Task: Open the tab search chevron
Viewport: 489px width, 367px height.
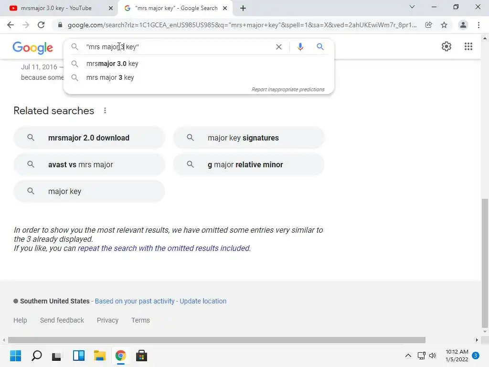Action: pyautogui.click(x=412, y=7)
